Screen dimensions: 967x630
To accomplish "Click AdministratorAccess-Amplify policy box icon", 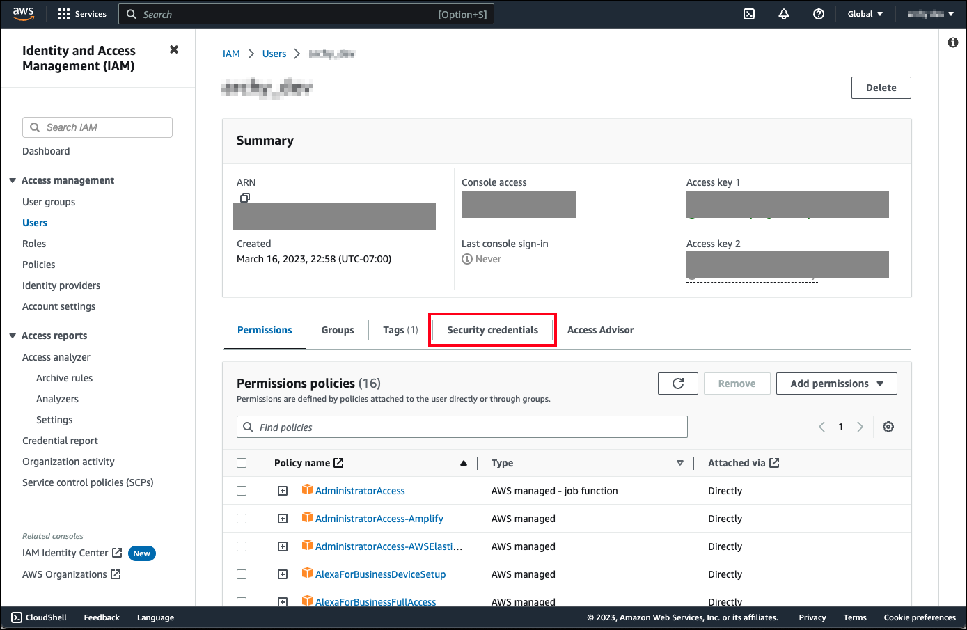I will pyautogui.click(x=307, y=517).
